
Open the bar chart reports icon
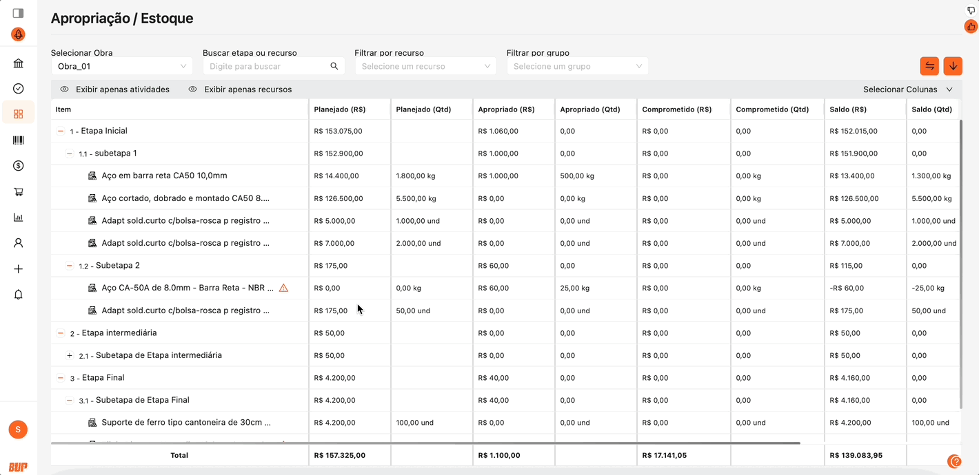[19, 218]
